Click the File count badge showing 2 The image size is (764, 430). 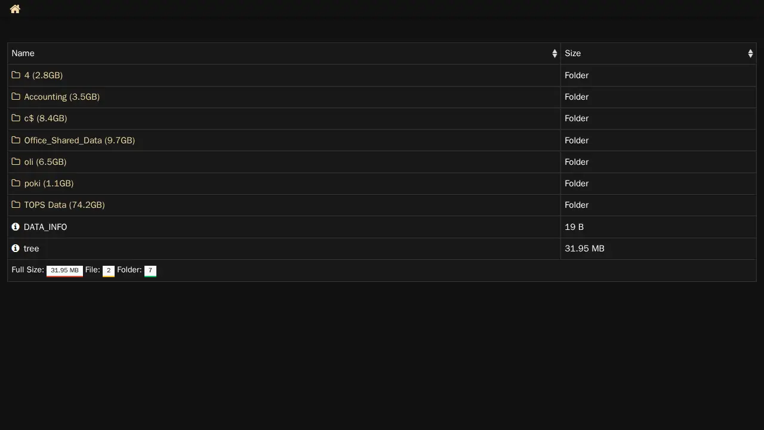click(109, 271)
